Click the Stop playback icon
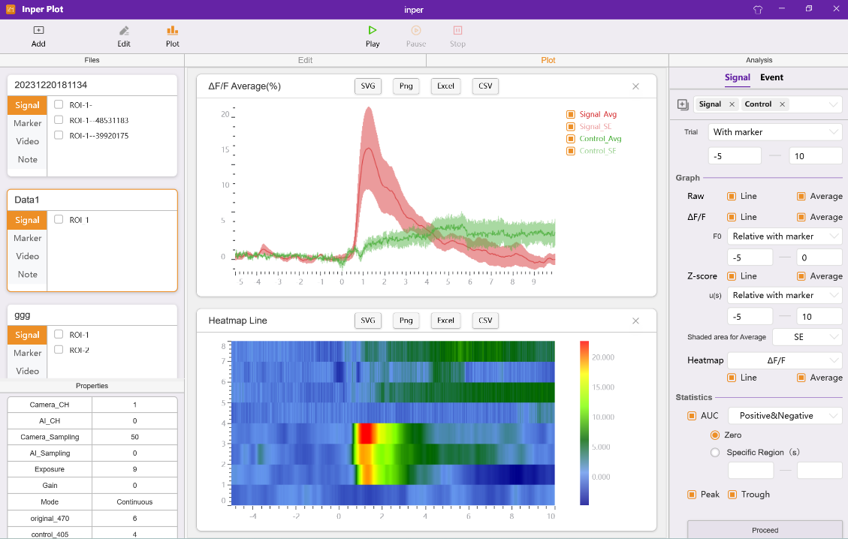 point(457,30)
